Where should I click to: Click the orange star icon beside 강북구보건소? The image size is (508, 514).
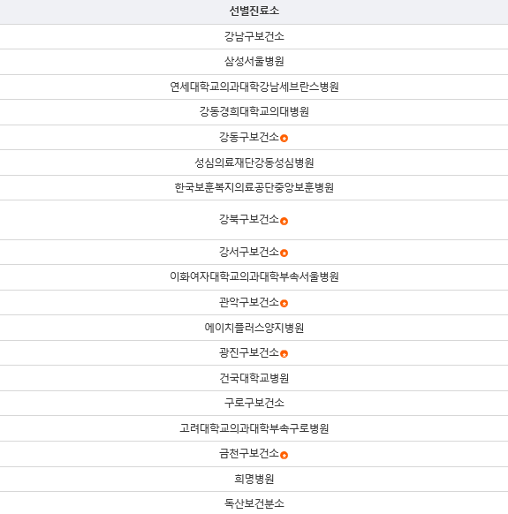click(284, 222)
